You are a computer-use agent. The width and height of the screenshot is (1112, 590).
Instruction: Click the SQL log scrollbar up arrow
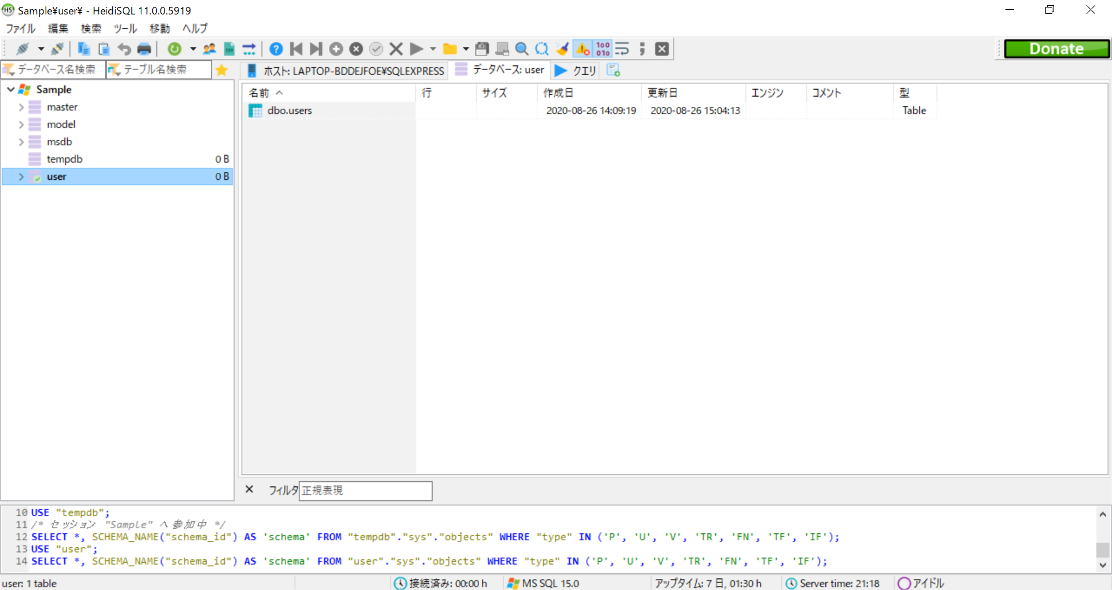click(x=1103, y=514)
